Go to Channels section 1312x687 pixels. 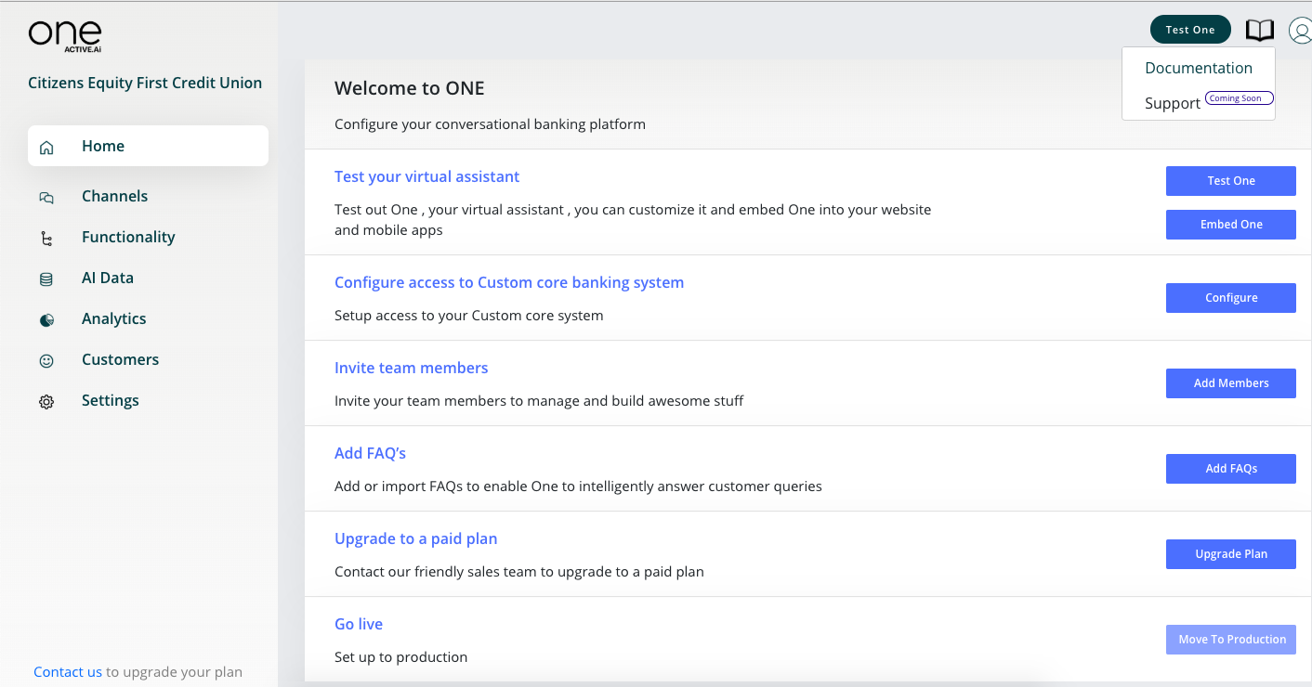[114, 196]
